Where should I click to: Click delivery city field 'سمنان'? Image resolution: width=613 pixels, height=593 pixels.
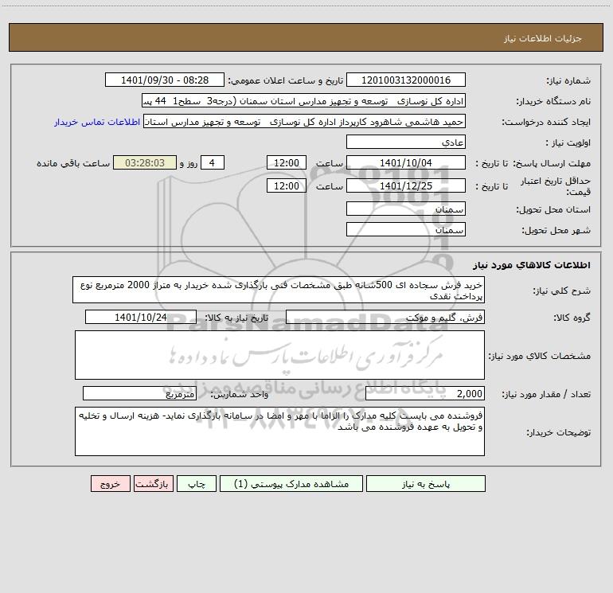406,229
